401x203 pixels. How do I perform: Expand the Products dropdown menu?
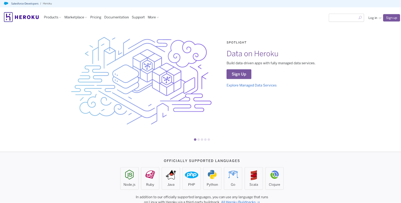tap(52, 17)
